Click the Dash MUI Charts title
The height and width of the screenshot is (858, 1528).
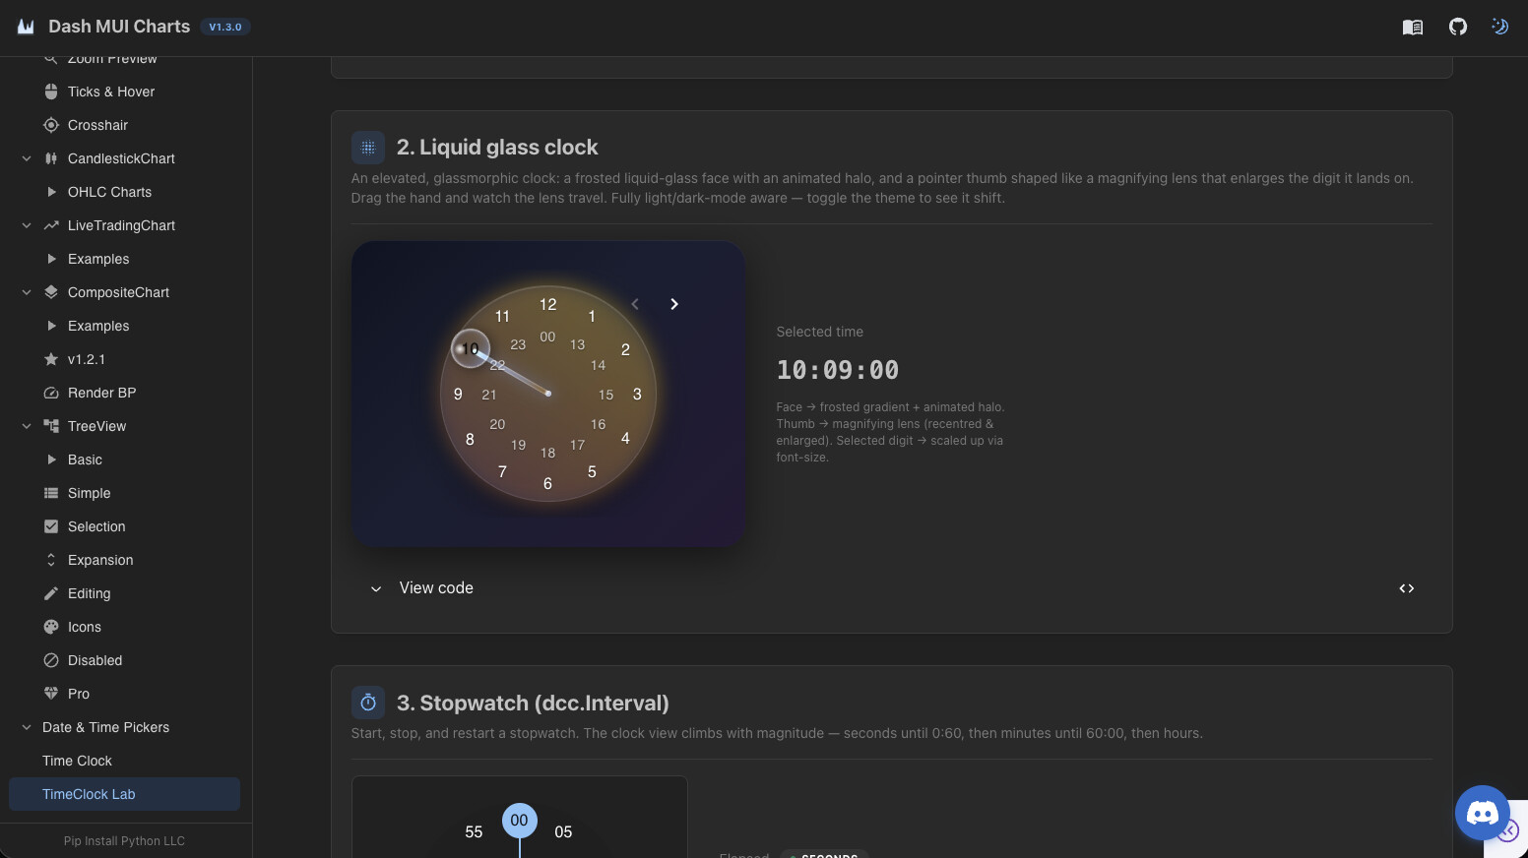point(119,27)
